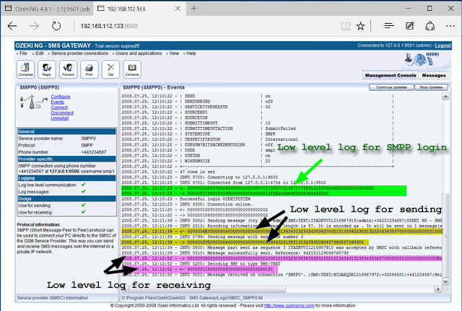
Task: Visit the www.ozekisms.com link
Action: [289, 306]
